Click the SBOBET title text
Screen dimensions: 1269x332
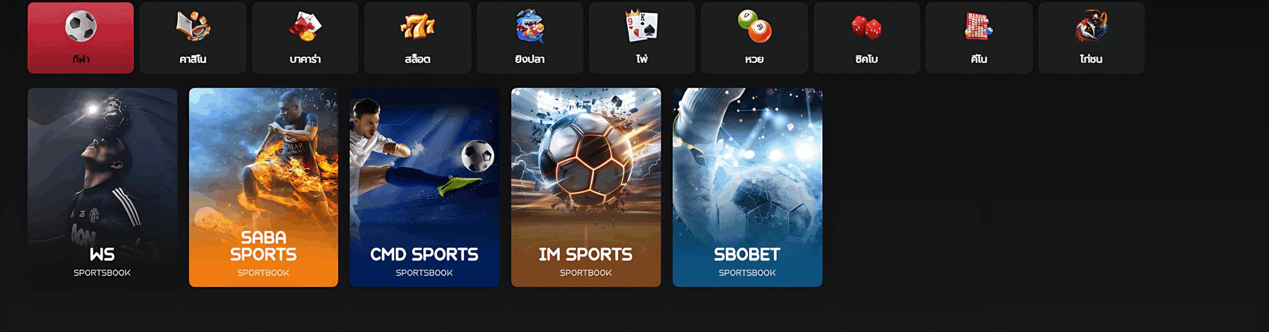click(x=747, y=254)
